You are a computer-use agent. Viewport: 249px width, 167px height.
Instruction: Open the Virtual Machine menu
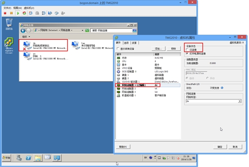coord(29,8)
